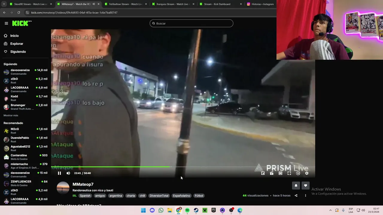Reload the current page
The height and width of the screenshot is (215, 383).
pyautogui.click(x=19, y=13)
